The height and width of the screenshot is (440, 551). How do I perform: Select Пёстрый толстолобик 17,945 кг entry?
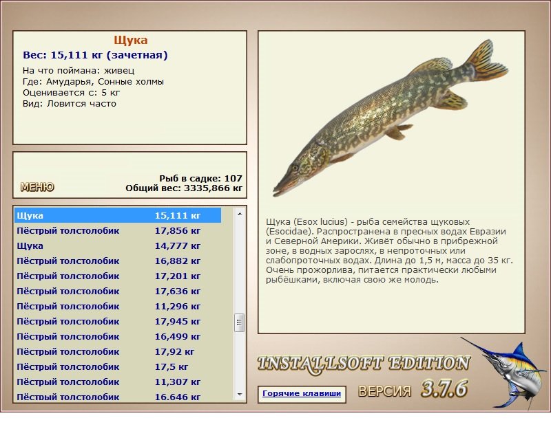click(x=118, y=321)
